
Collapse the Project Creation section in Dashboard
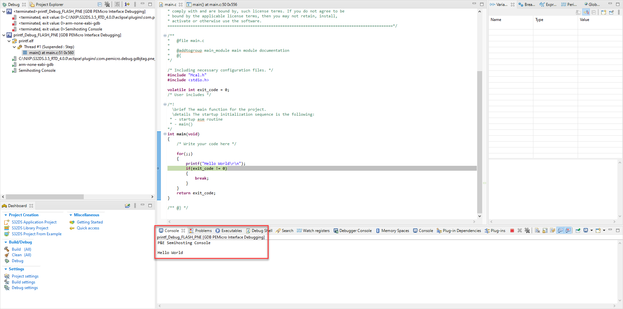tap(6, 215)
